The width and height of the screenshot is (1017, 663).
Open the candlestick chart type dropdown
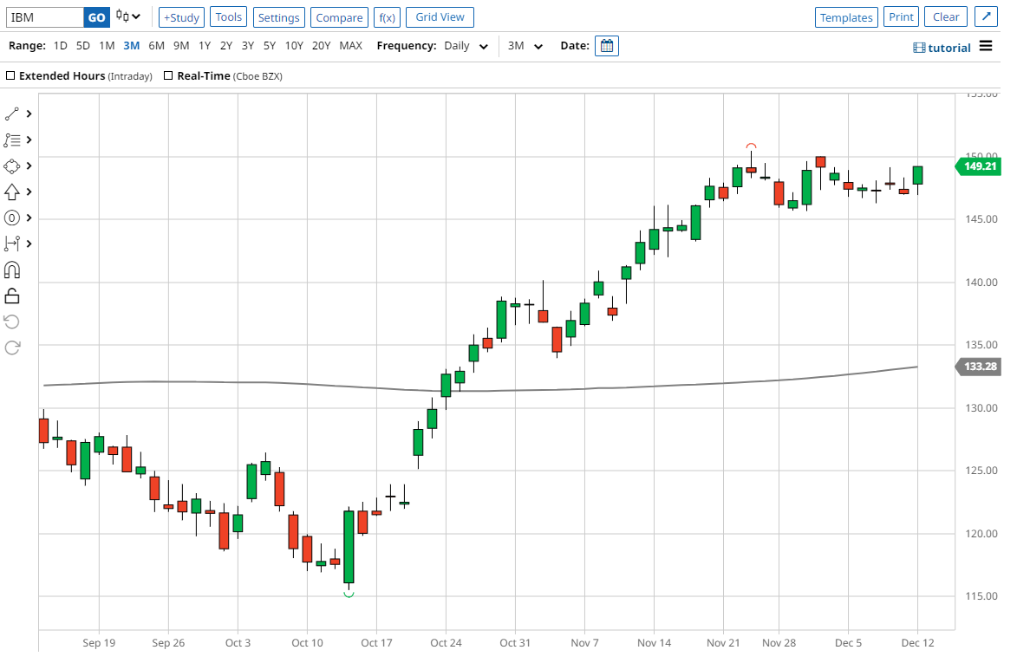[129, 17]
